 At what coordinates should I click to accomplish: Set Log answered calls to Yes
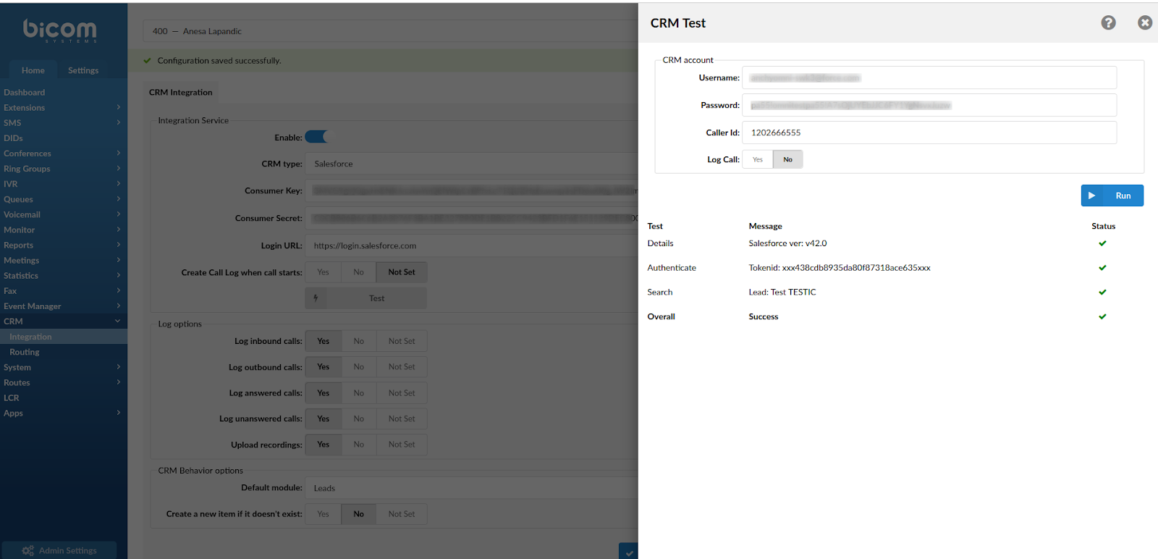tap(323, 393)
